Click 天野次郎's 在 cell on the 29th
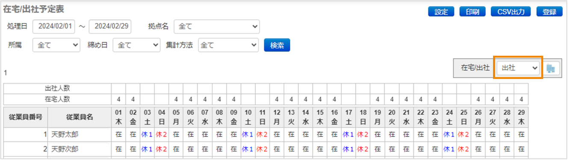Screen dimensions: 570x162 click(x=521, y=150)
